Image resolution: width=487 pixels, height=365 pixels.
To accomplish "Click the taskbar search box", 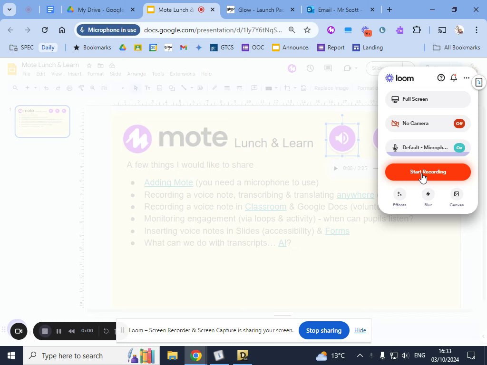I will click(x=91, y=355).
